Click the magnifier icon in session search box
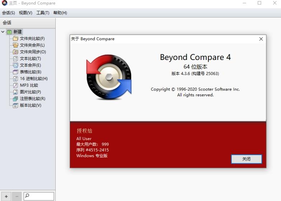Image resolution: width=281 pixels, height=201 pixels. pos(27,196)
